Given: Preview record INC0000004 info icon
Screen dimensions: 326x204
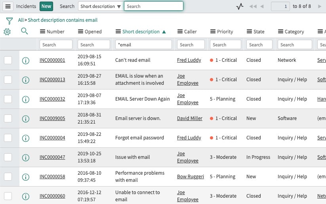Looking at the screenshot, I should pos(26,138).
